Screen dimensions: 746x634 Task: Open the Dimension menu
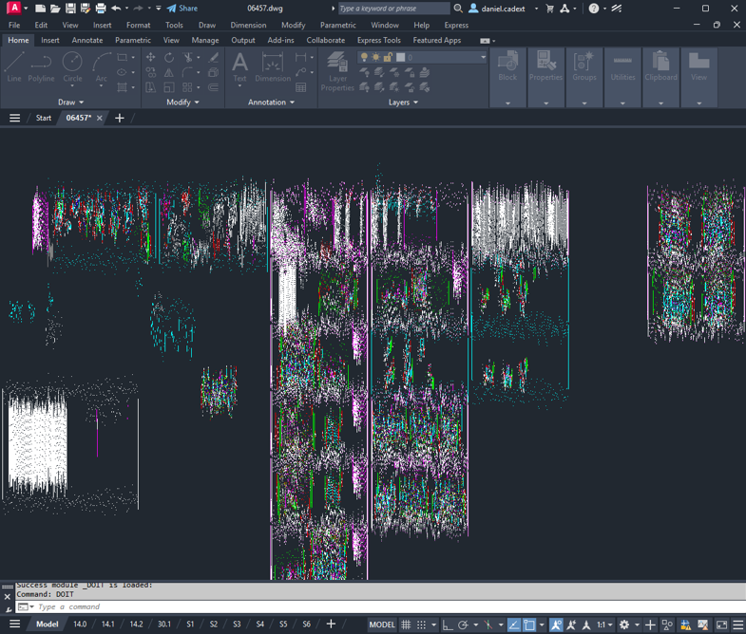pos(248,26)
